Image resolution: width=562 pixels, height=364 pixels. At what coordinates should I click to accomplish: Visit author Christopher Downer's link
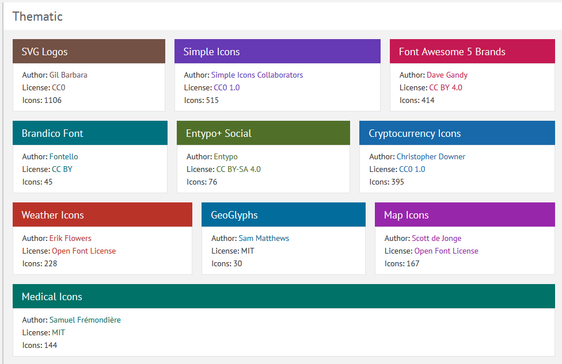pyautogui.click(x=431, y=156)
